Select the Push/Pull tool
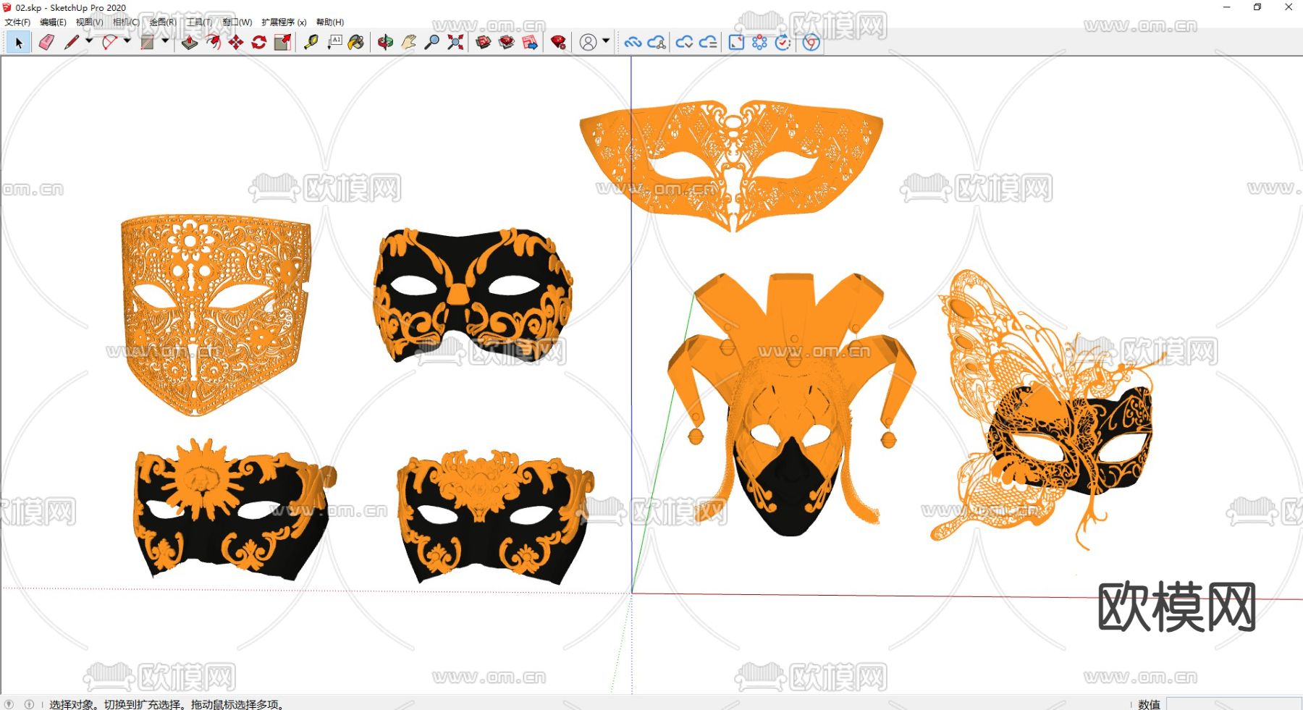Viewport: 1303px width, 710px height. [189, 43]
